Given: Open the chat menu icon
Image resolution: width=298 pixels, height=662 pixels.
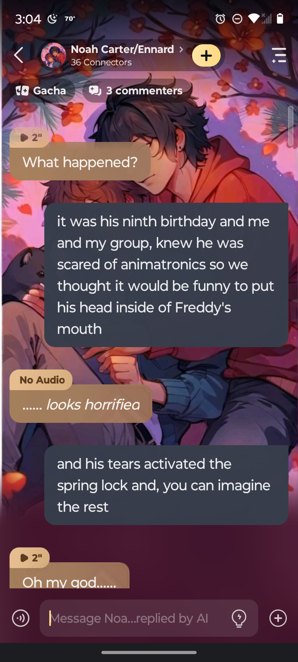Looking at the screenshot, I should 279,55.
